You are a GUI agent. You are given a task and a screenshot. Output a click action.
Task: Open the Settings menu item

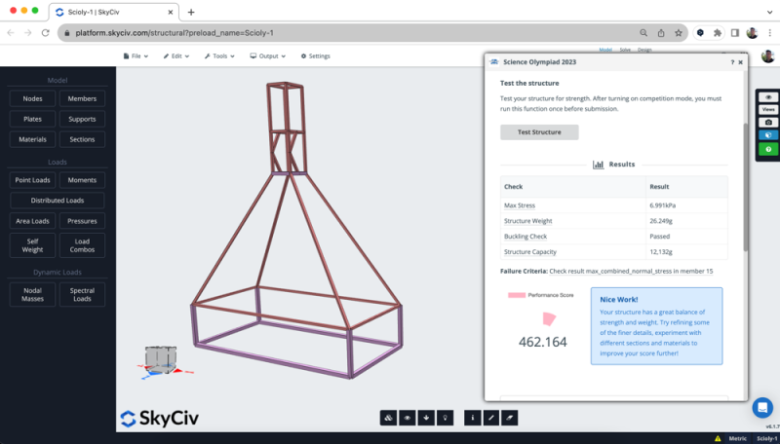point(315,55)
